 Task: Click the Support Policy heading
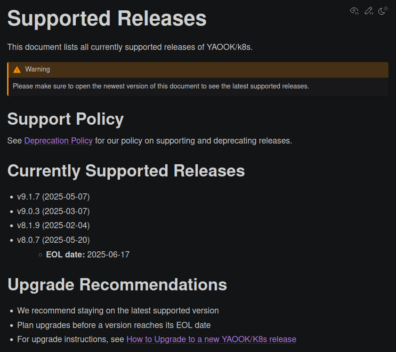pos(65,119)
